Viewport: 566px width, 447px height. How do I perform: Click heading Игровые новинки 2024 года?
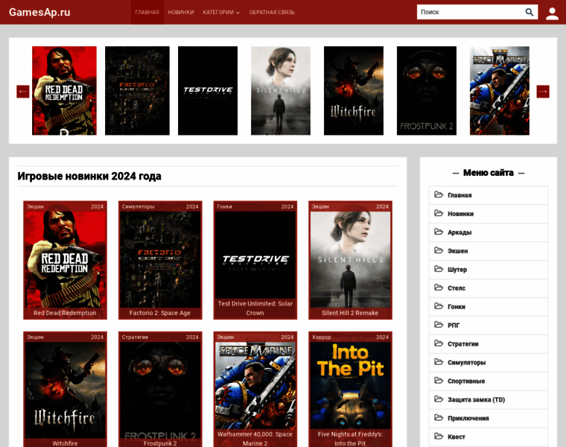click(x=89, y=177)
